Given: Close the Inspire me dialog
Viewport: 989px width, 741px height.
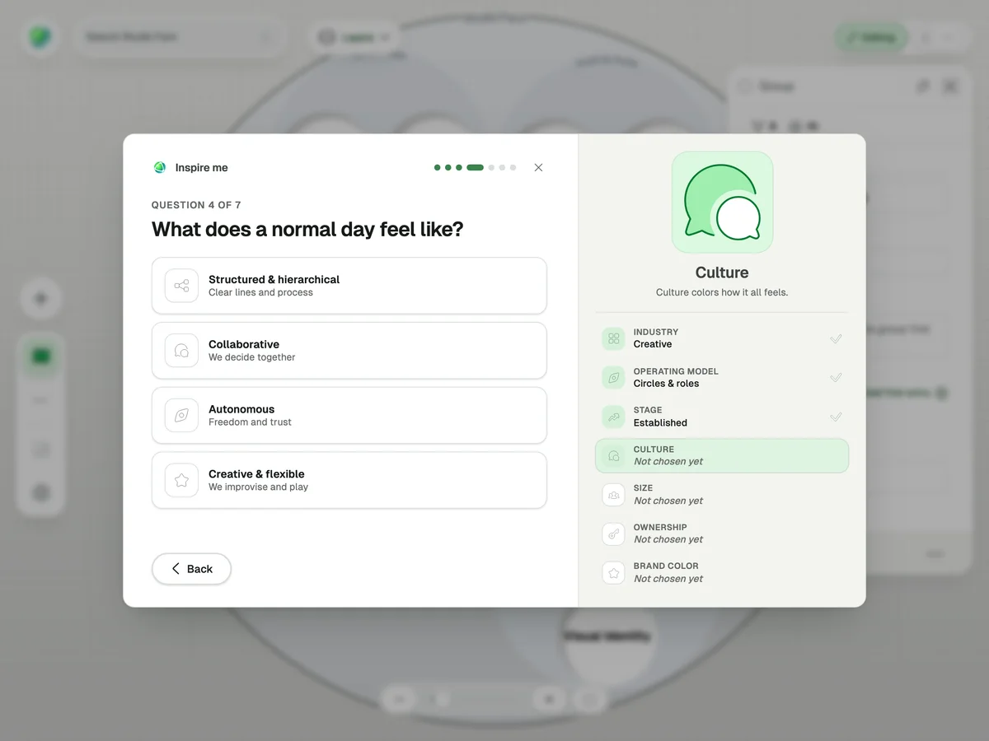Looking at the screenshot, I should (538, 167).
